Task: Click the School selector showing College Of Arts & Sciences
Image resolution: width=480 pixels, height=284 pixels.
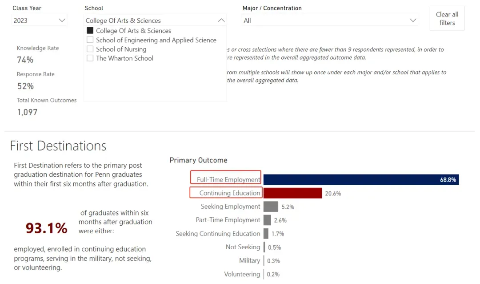Action: [155, 20]
